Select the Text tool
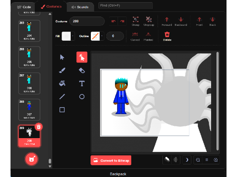 [82, 84]
